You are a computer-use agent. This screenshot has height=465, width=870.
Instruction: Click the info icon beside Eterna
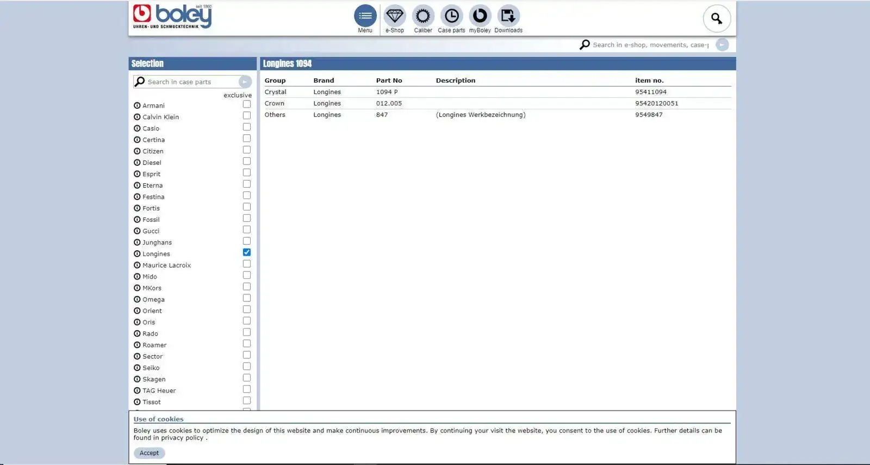coord(137,185)
